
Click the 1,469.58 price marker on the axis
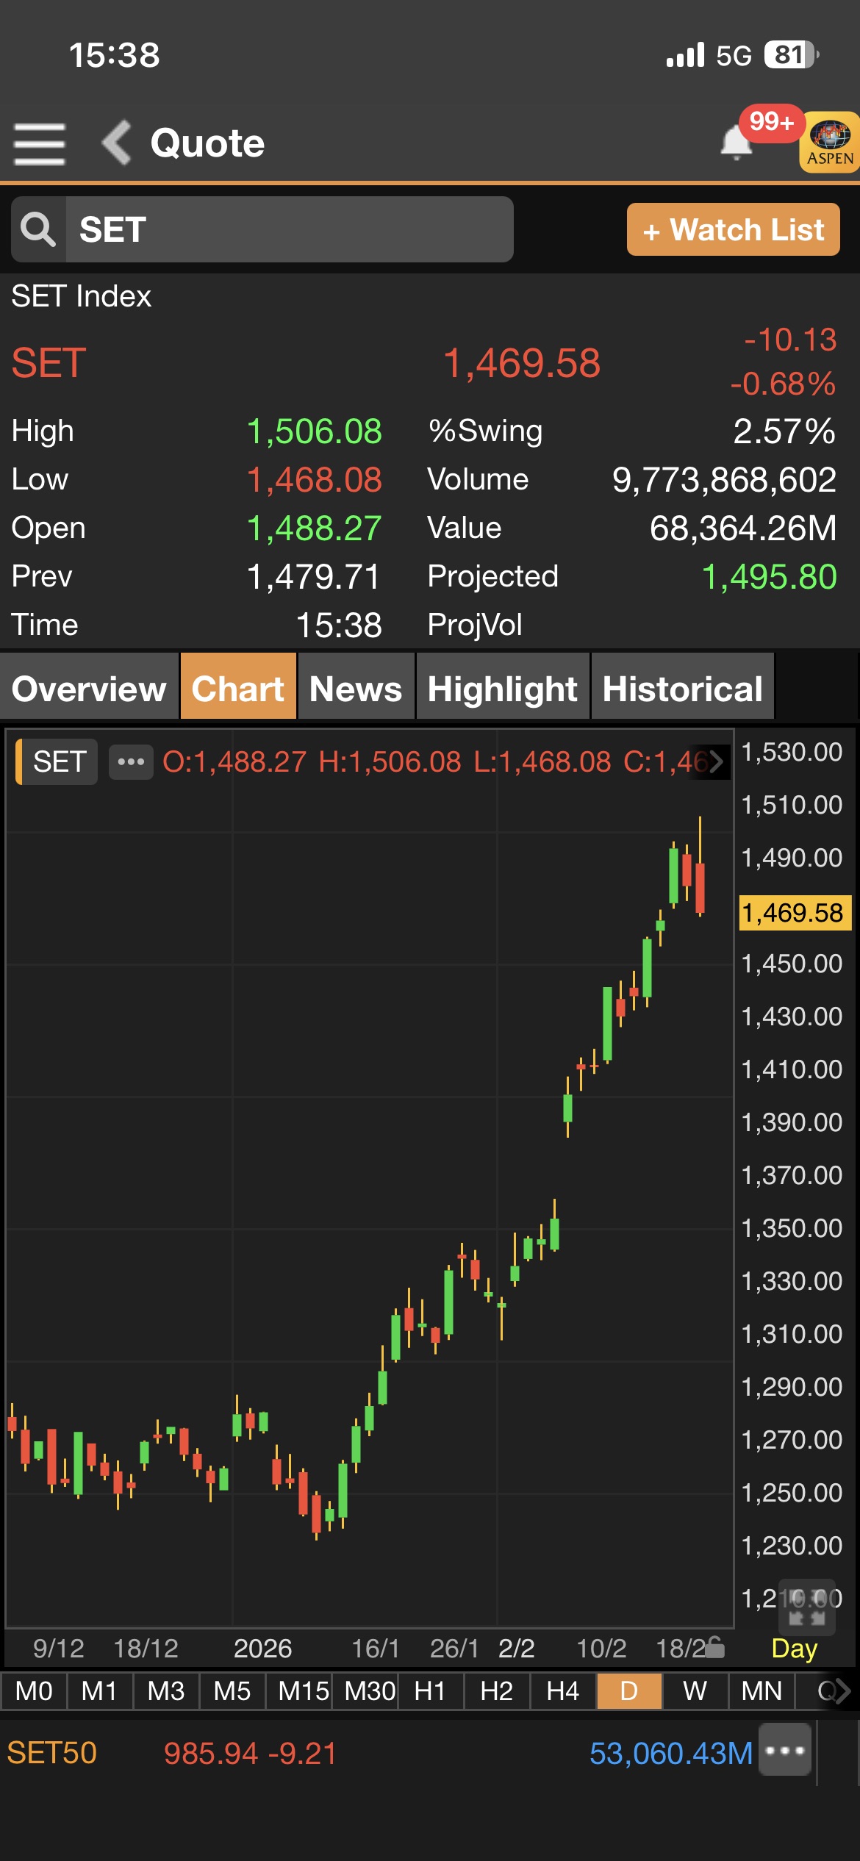(x=793, y=913)
